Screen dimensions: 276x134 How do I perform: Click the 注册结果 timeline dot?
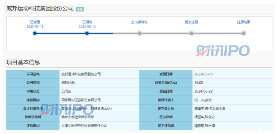pyautogui.click(x=244, y=33)
